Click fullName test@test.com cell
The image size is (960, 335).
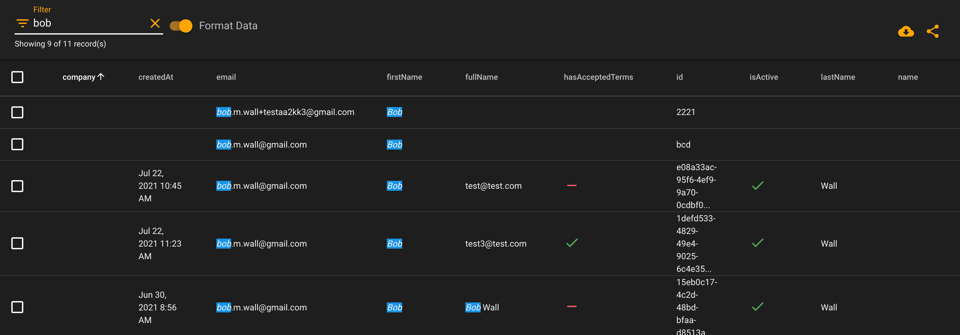click(493, 186)
